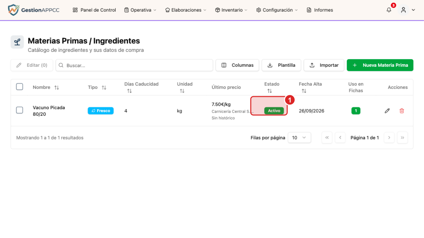Click Nueva Materia Prima button

[380, 65]
